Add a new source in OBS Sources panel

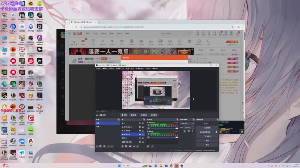tap(123, 146)
